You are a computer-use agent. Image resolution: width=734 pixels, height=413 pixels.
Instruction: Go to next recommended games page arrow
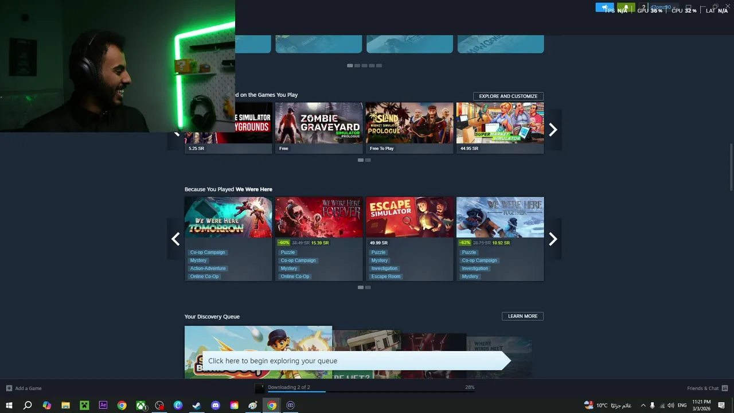tap(553, 130)
